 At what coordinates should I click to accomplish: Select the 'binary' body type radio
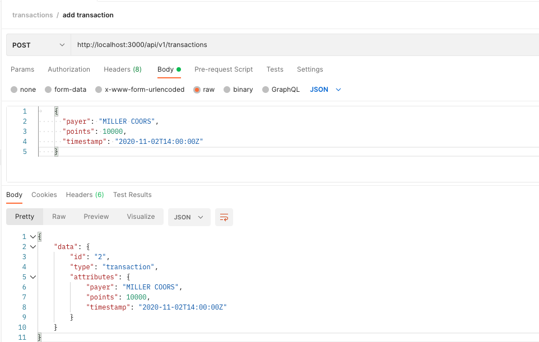click(x=227, y=90)
